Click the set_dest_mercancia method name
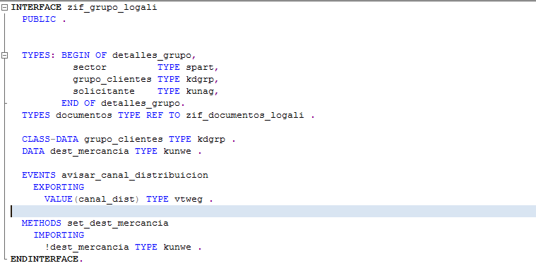Viewport: 536px width, 280px height. 118,224
